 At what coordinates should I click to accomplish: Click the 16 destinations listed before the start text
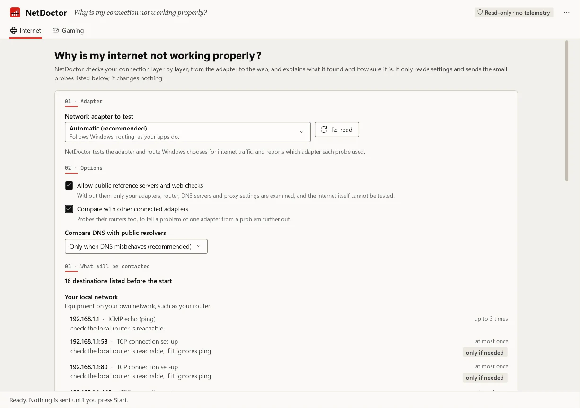pyautogui.click(x=118, y=281)
